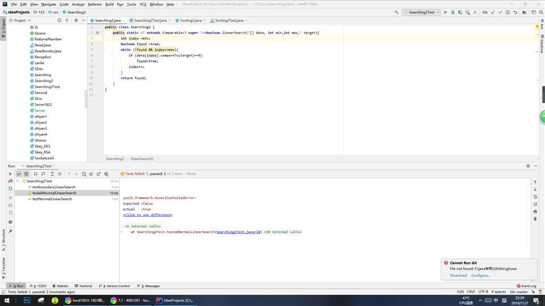
Task: Print console output with the printer icon
Action: coord(535,211)
